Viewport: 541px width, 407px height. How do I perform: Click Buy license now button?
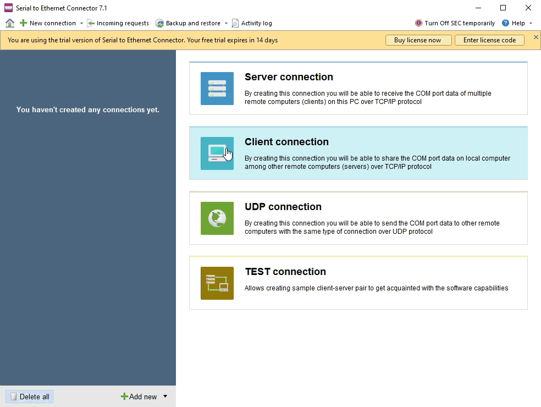point(418,40)
